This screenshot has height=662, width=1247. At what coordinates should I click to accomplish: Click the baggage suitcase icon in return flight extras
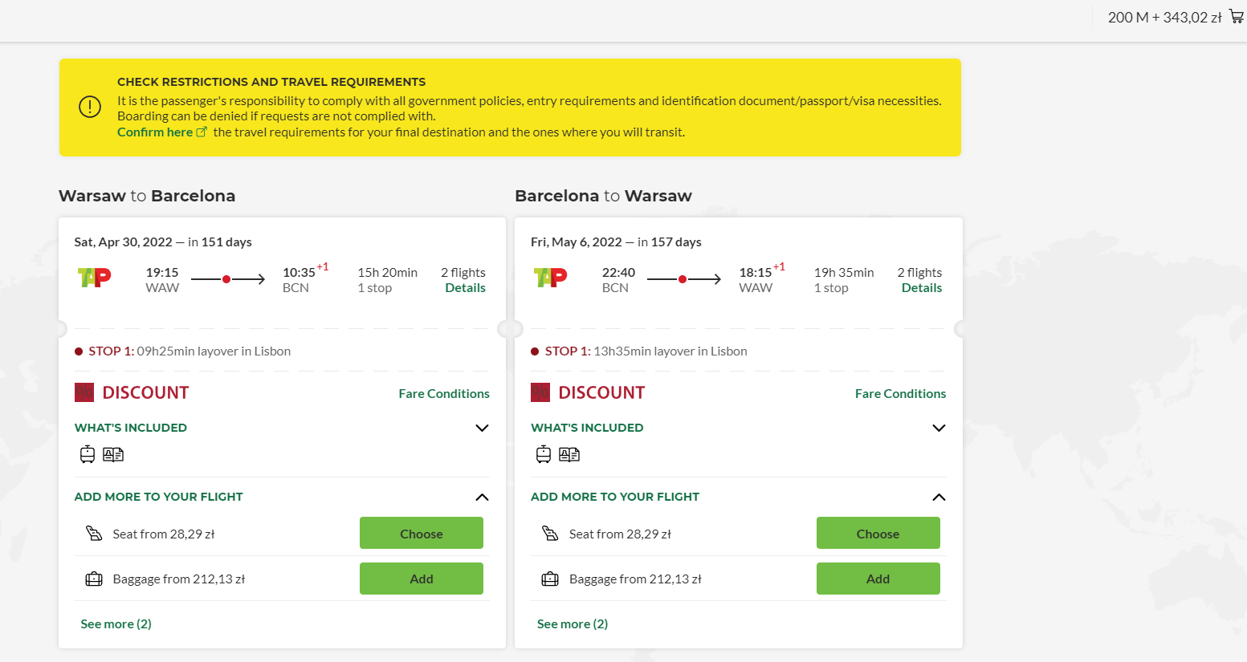(x=550, y=579)
